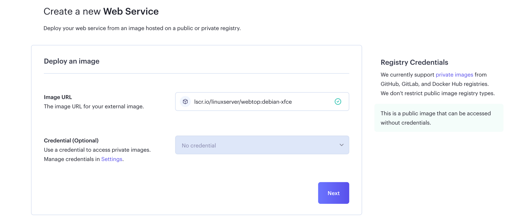The width and height of the screenshot is (531, 224).
Task: Click the green validation checkmark icon
Action: coord(338,101)
